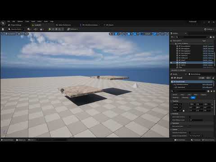Click the Details property search field
This screenshot has height=162, width=216.
click(189, 91)
